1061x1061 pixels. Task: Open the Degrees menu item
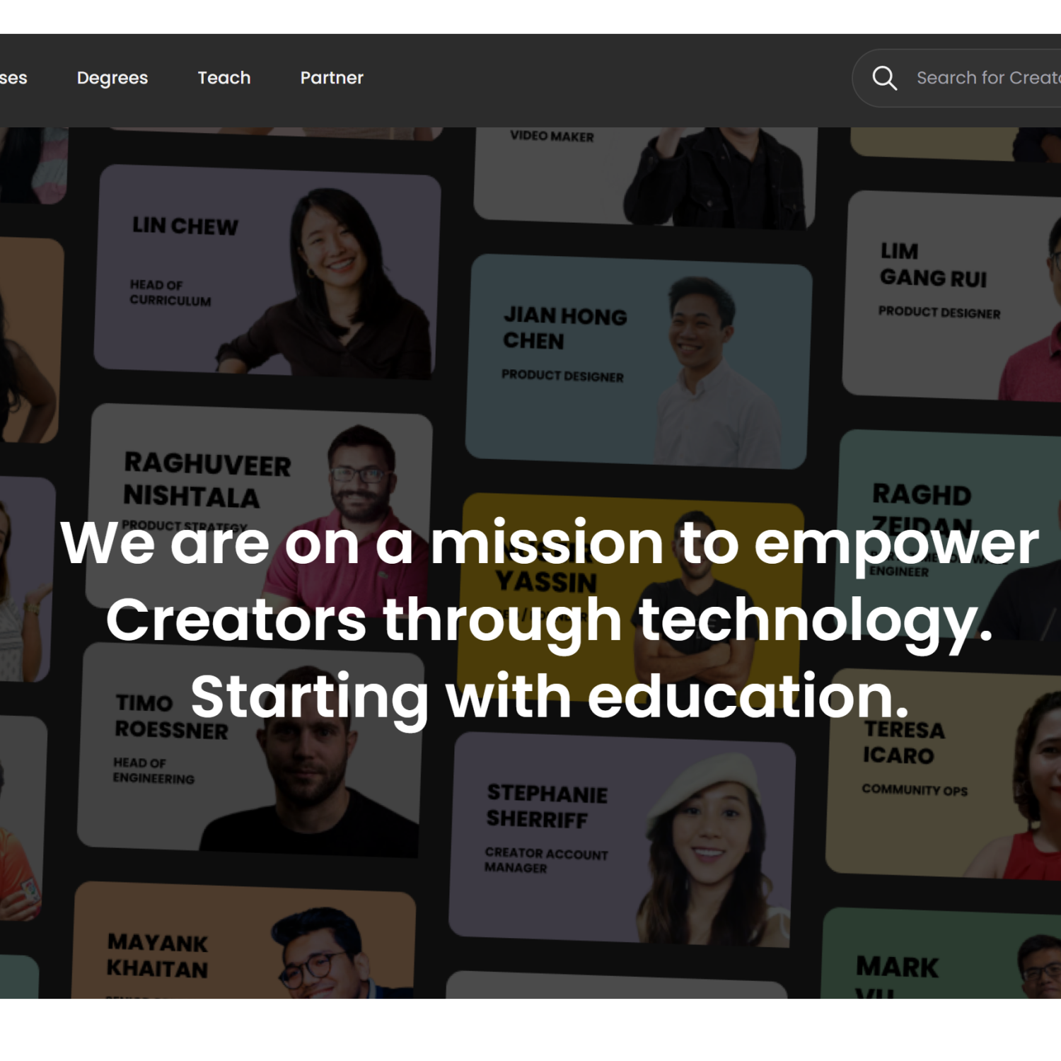point(112,78)
